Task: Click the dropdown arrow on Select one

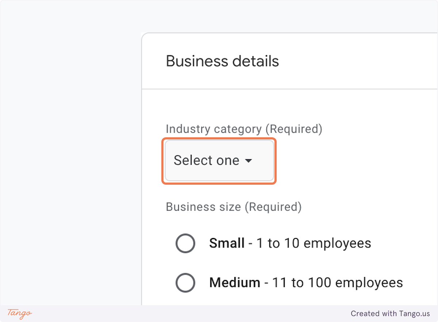Action: click(249, 161)
